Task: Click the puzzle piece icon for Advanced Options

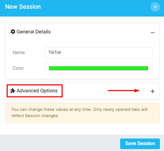Action: pyautogui.click(x=13, y=91)
